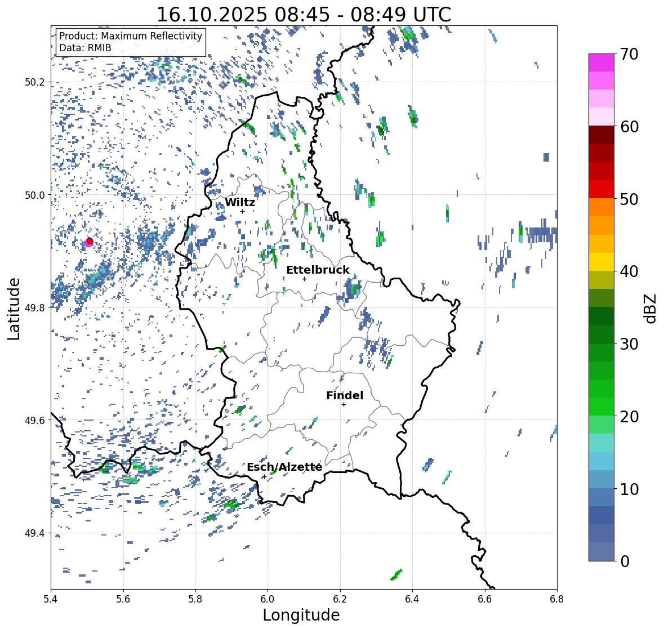Screen dimensions: 664x629
Task: Click the Longitude axis label
Action: pyautogui.click(x=301, y=615)
